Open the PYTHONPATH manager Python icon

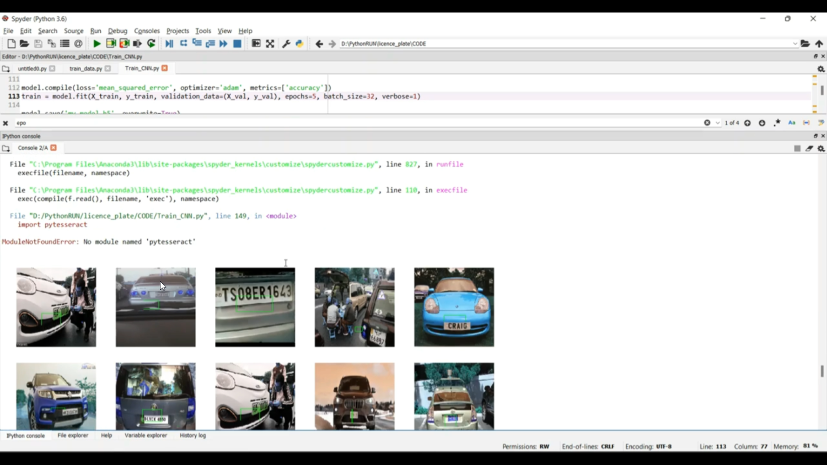[299, 44]
